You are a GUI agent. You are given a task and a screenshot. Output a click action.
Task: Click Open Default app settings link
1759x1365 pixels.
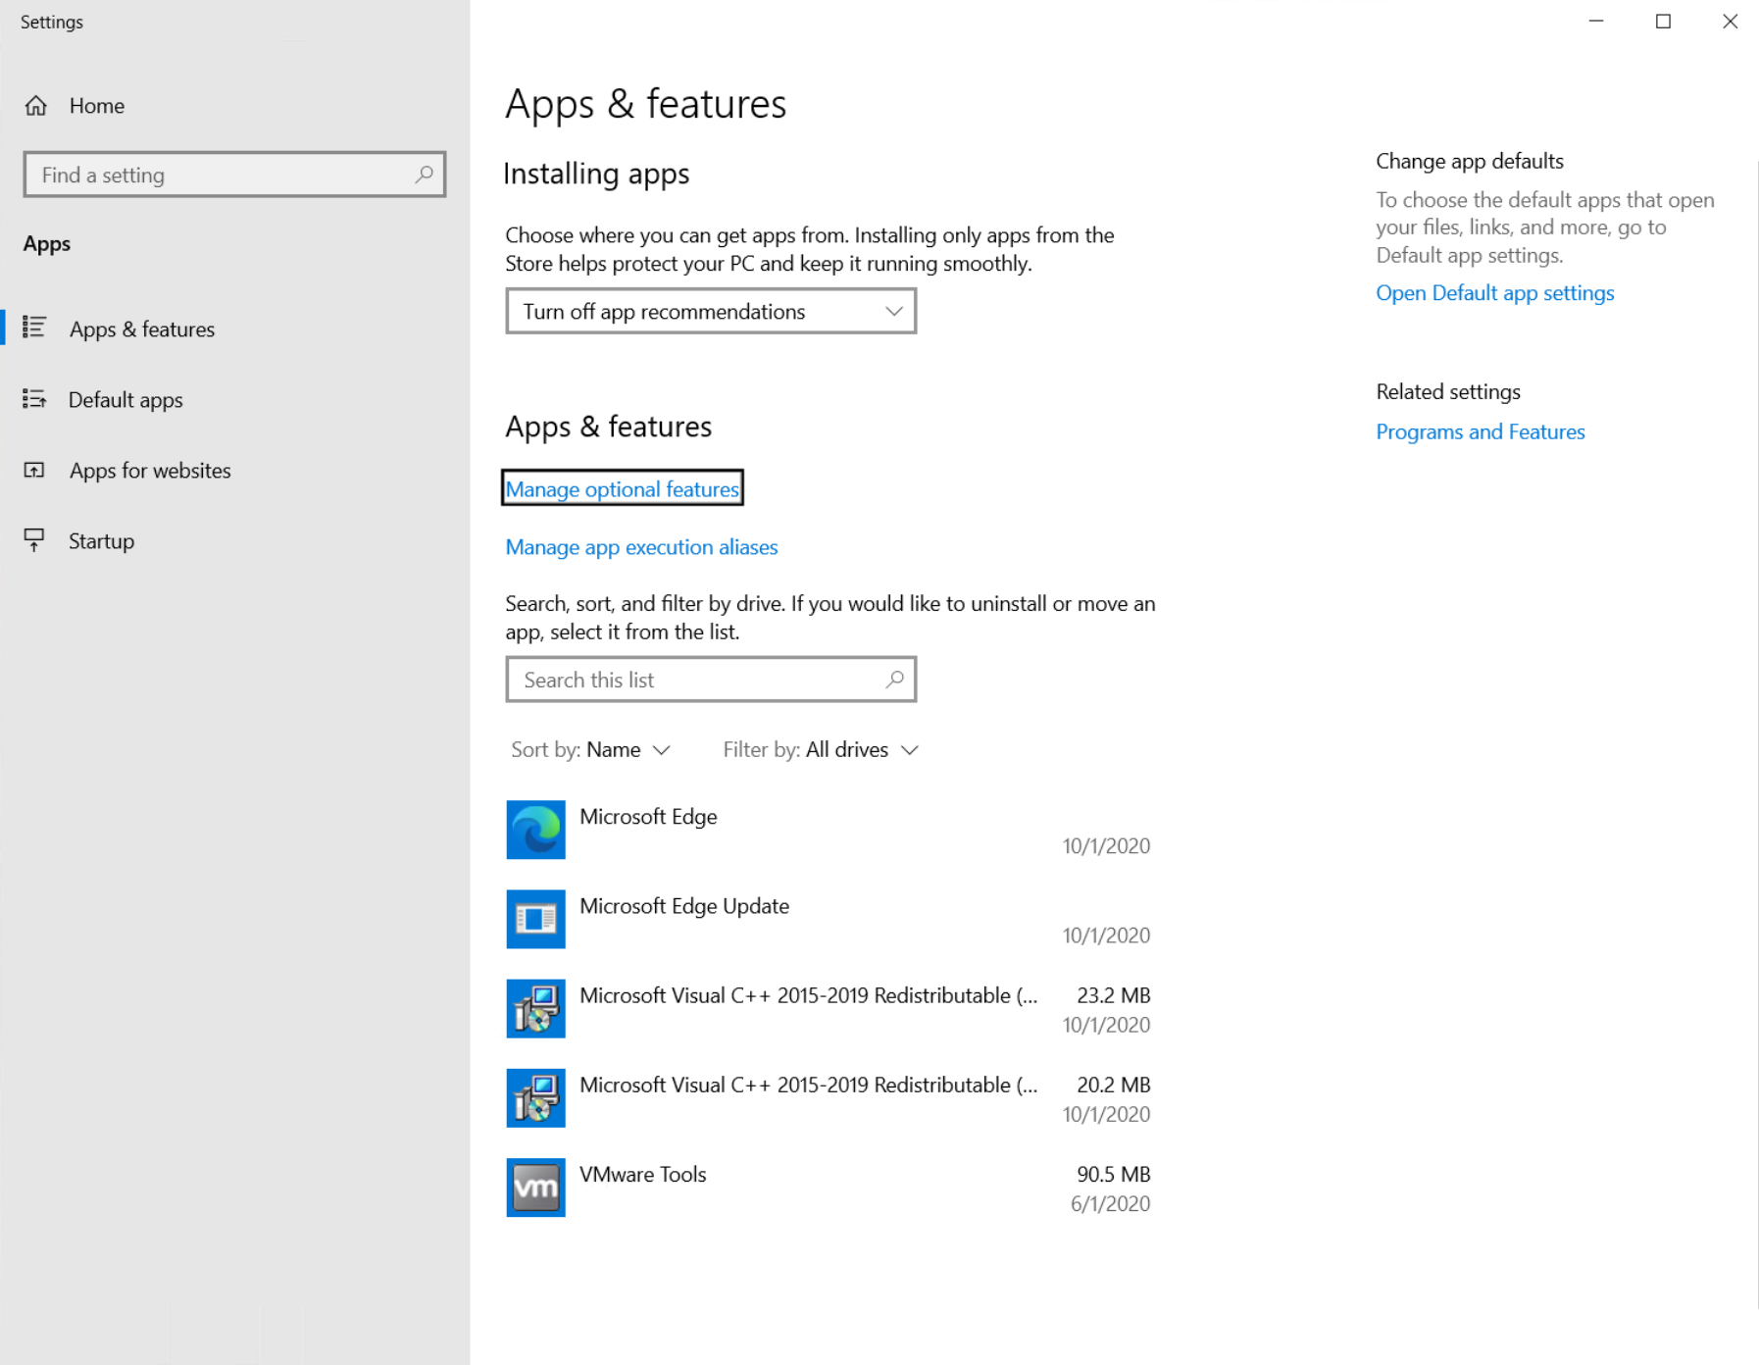coord(1494,293)
